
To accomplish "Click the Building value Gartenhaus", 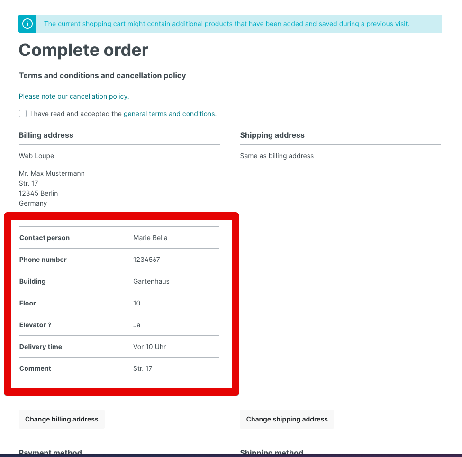I will [x=151, y=281].
